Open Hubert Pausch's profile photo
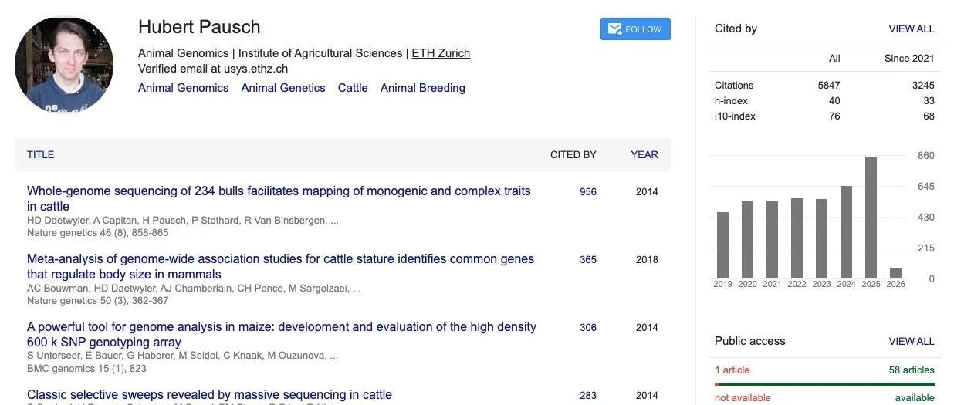The image size is (954, 405). tap(64, 65)
